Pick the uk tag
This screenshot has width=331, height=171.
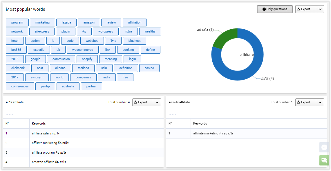tap(58, 50)
